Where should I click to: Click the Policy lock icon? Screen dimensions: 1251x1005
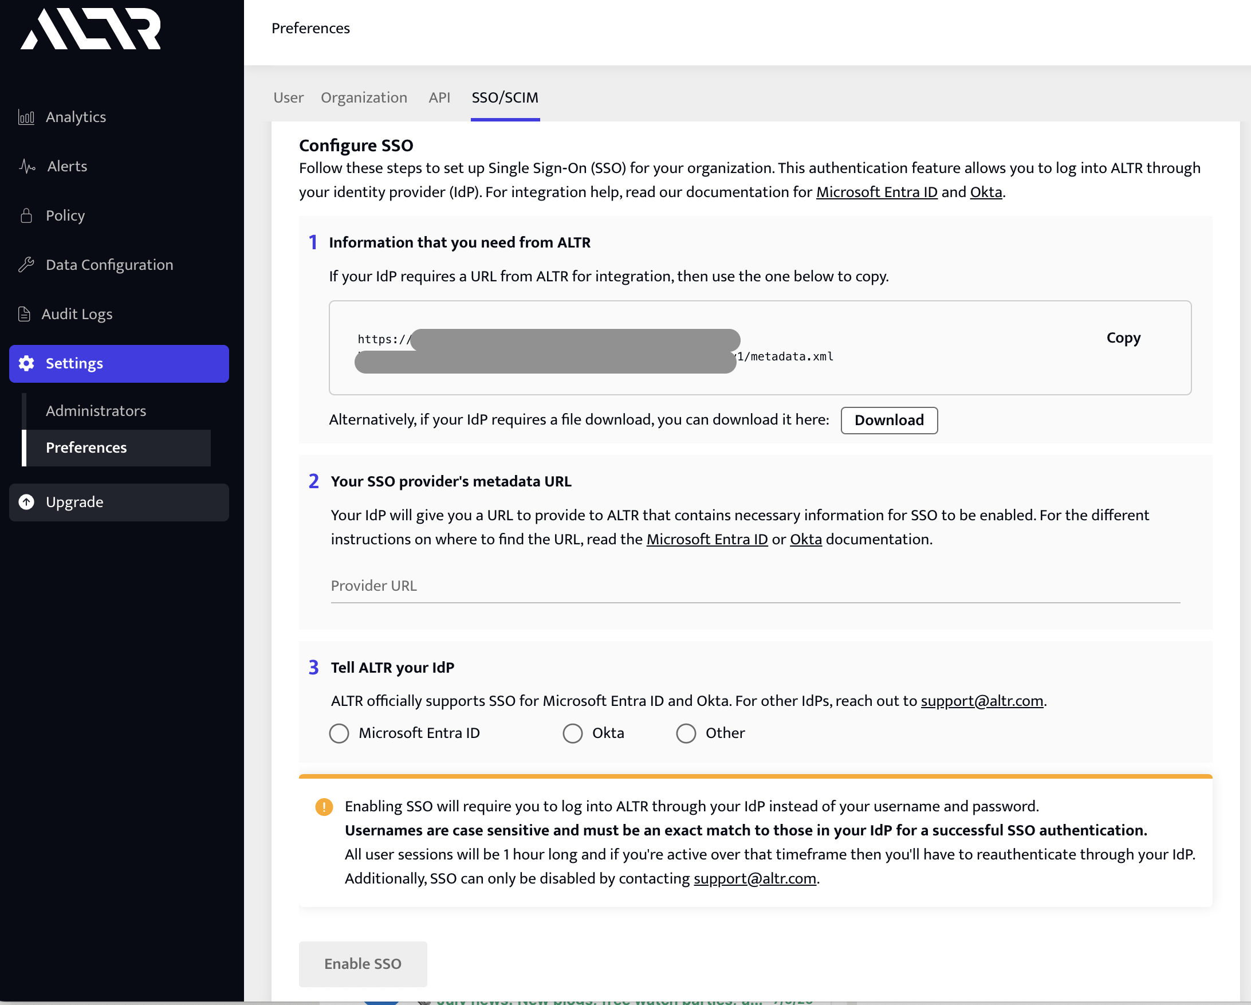click(x=26, y=216)
